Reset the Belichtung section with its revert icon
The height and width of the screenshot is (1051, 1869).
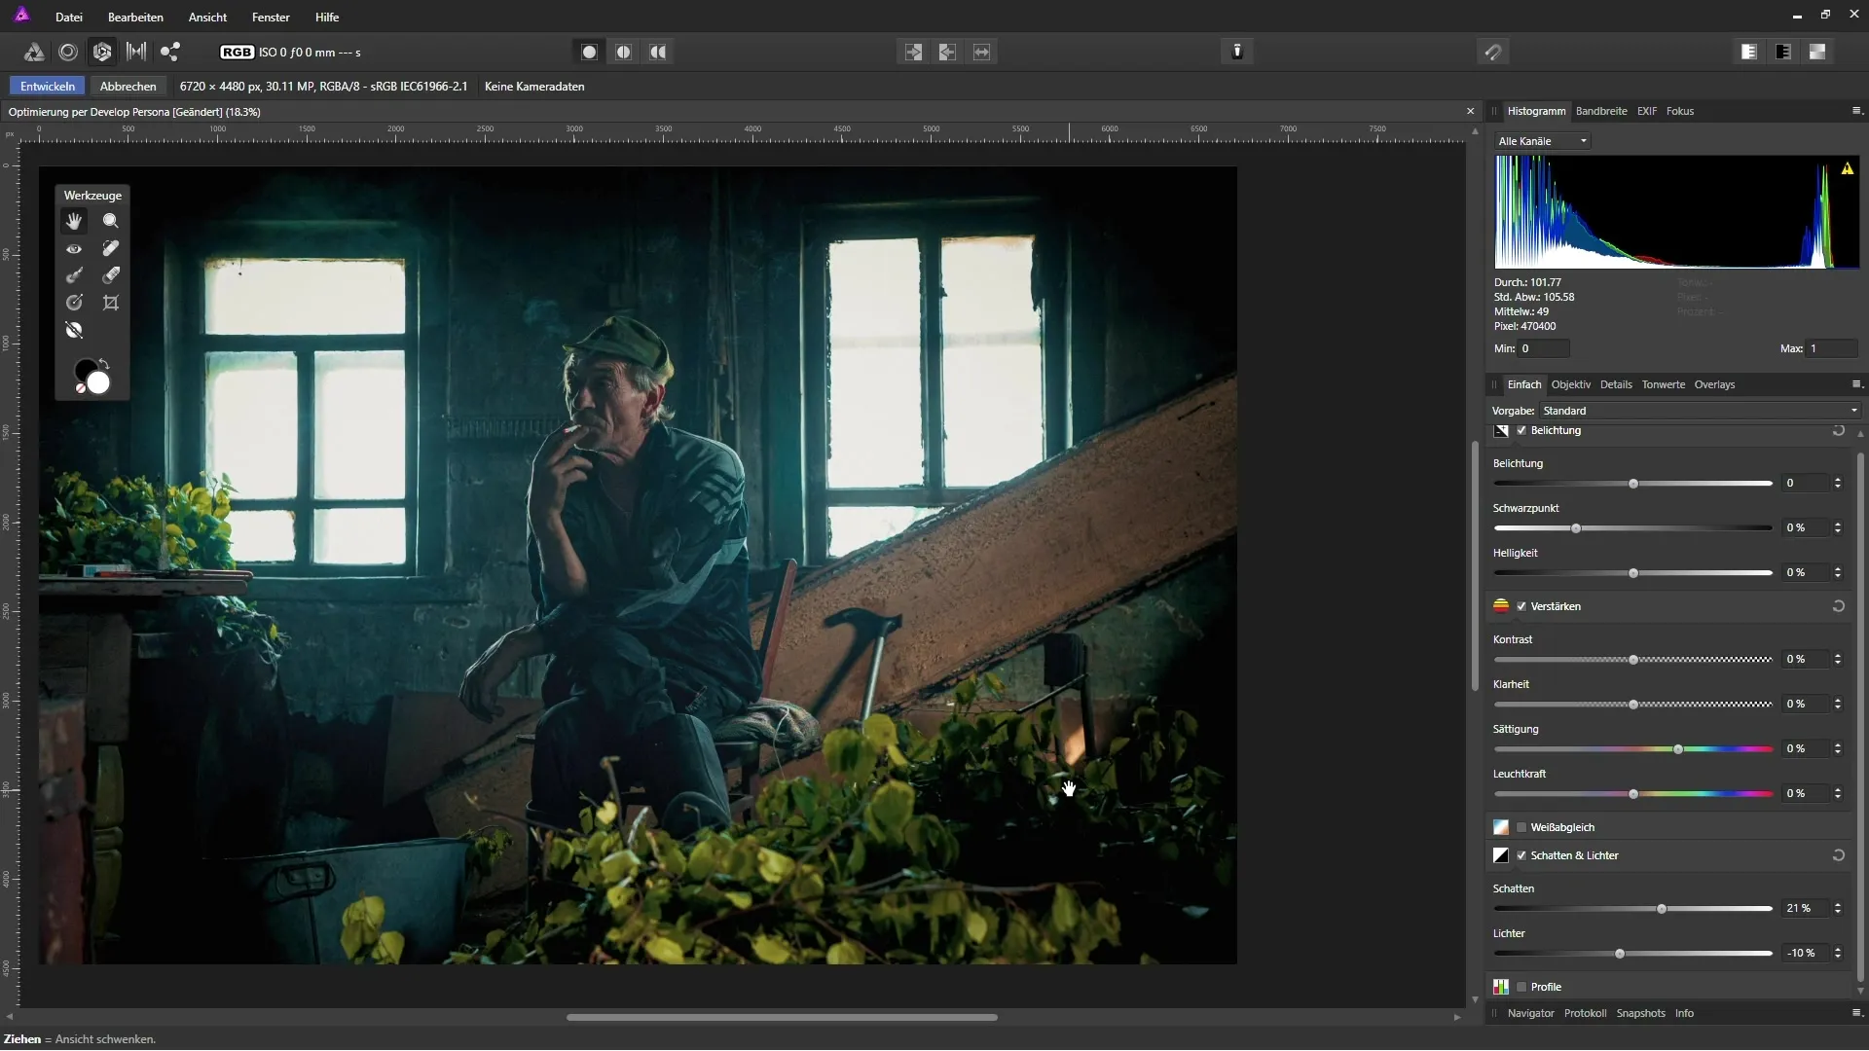tap(1839, 431)
